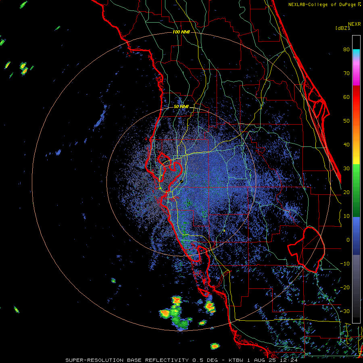Select the "10" dBZ scale value
The height and width of the screenshot is (363, 363).
pos(346,216)
